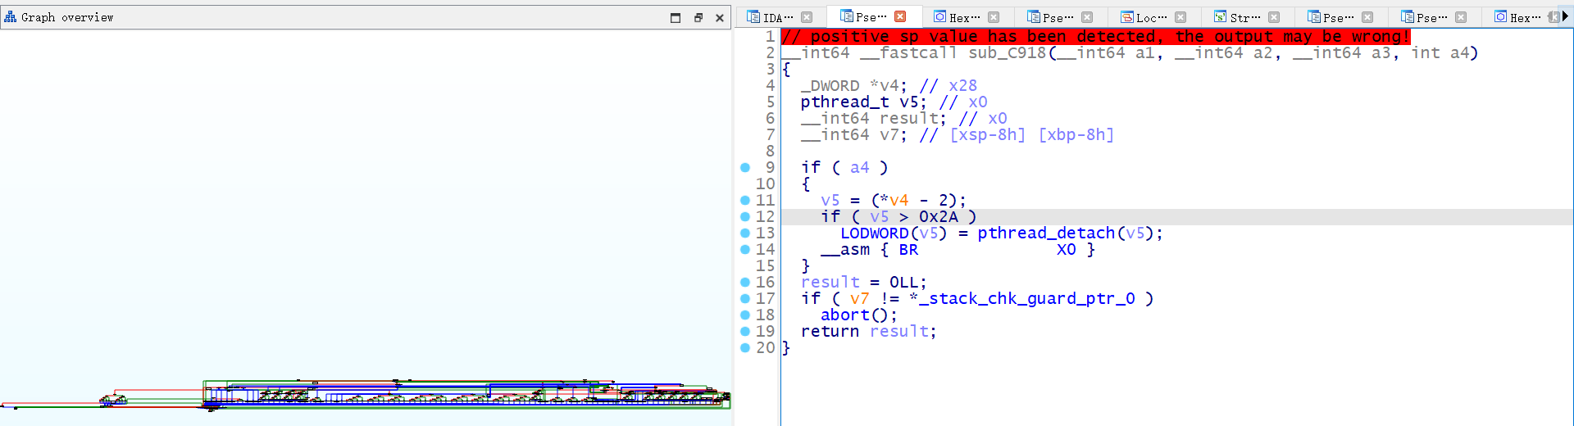Close the IDA View tab
Viewport: 1574px width, 426px height.
(807, 17)
